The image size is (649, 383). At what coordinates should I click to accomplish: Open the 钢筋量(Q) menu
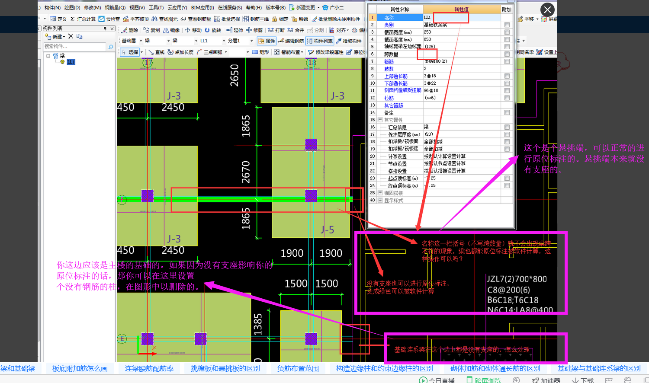(x=115, y=7)
